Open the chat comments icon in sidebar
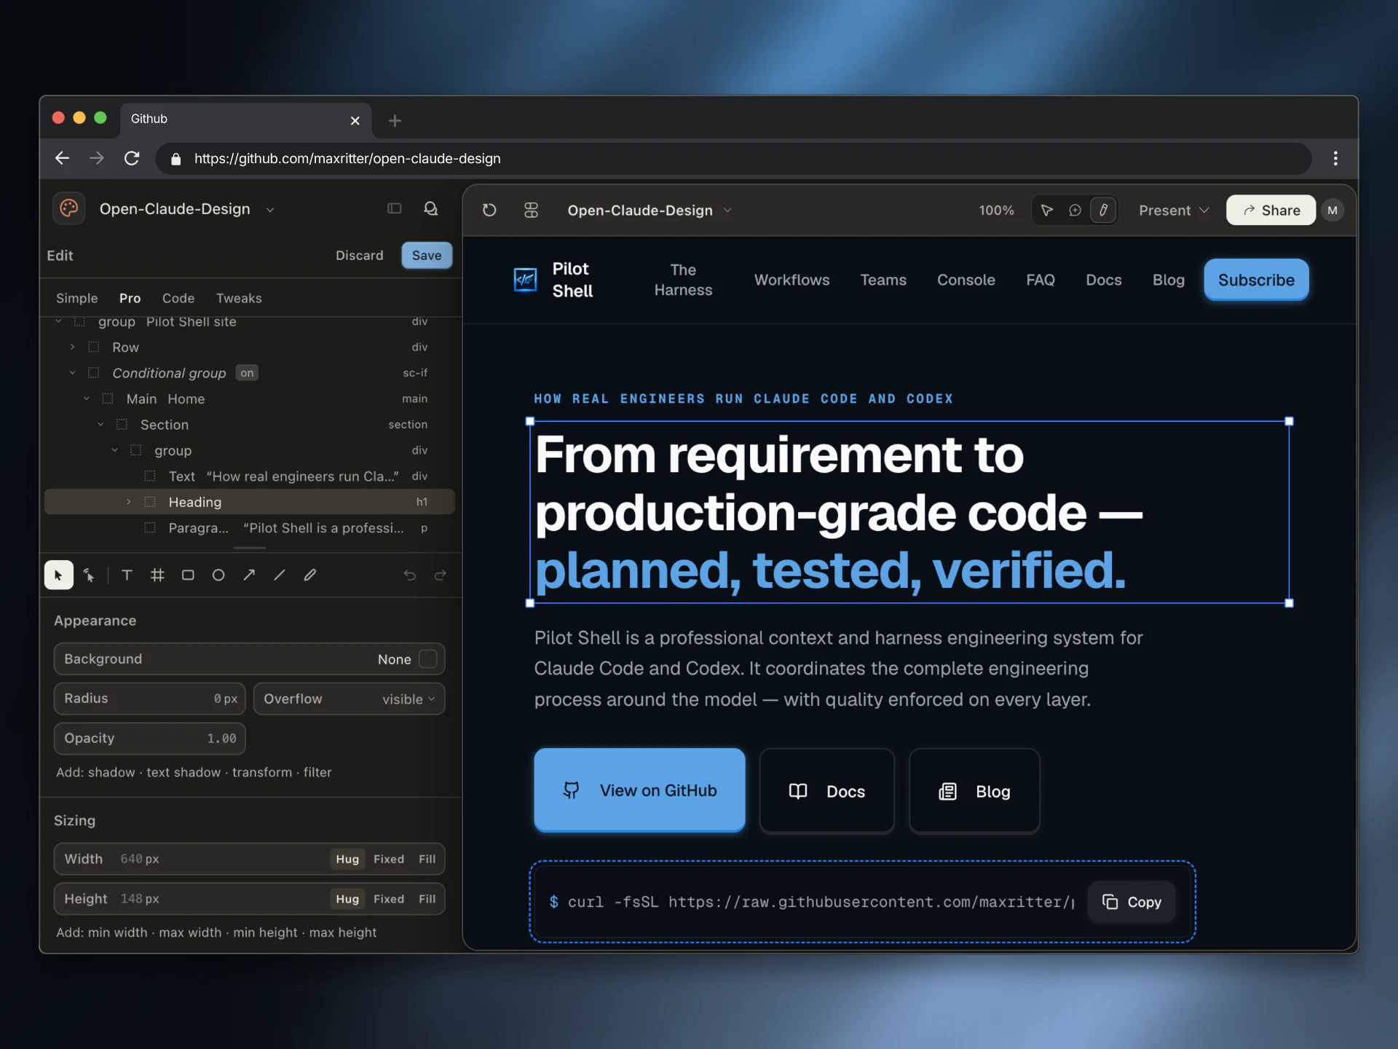Screen dimensions: 1398x1049 (431, 208)
